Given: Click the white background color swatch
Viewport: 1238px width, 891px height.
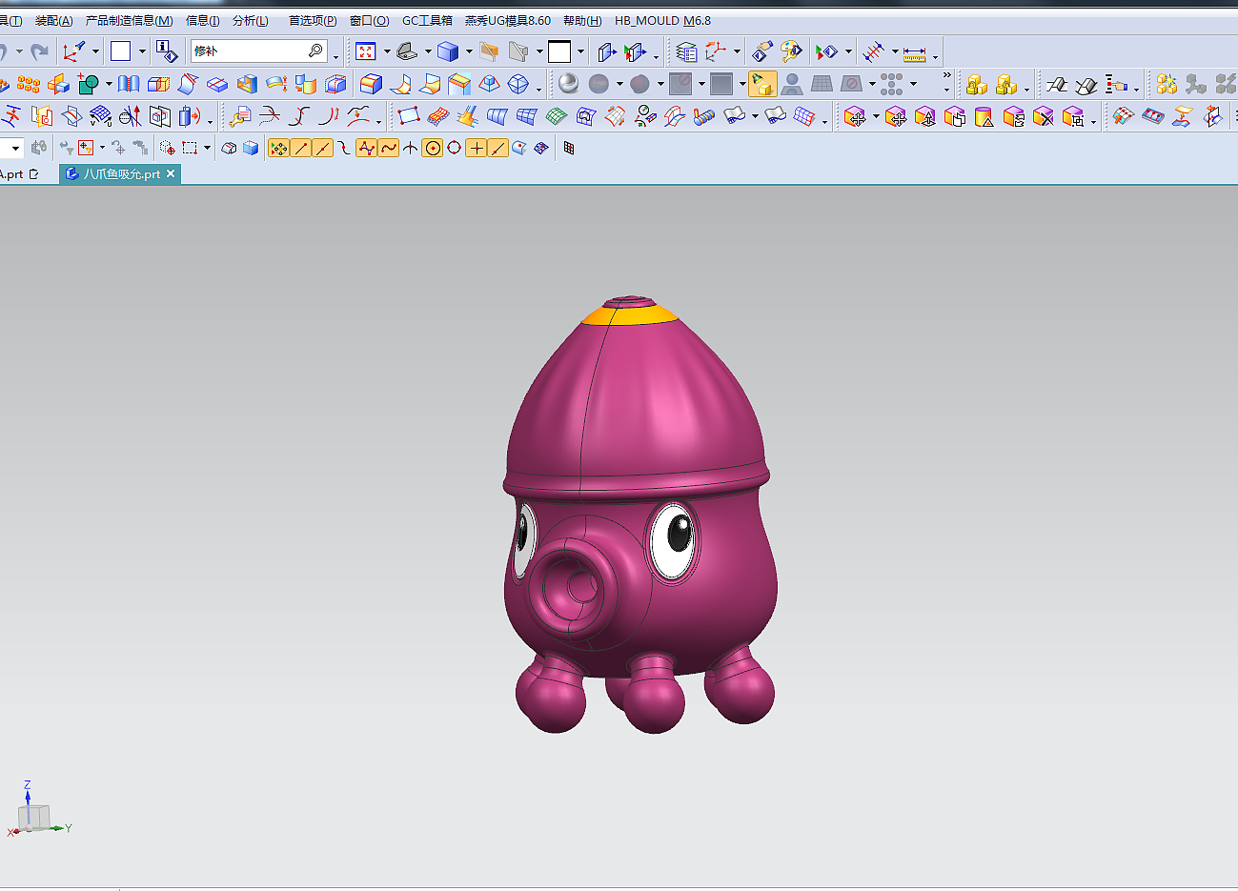Looking at the screenshot, I should [559, 51].
